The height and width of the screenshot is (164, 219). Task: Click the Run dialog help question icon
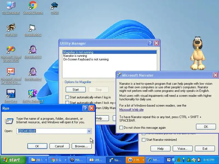[x=85, y=108]
